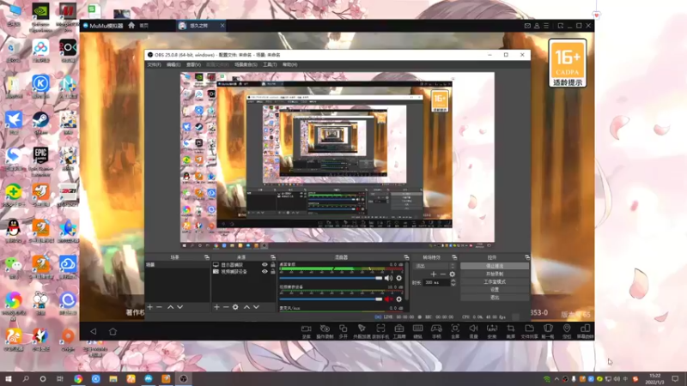The width and height of the screenshot is (687, 386).
Task: Increase transition duration with the up stepper
Action: [x=453, y=281]
